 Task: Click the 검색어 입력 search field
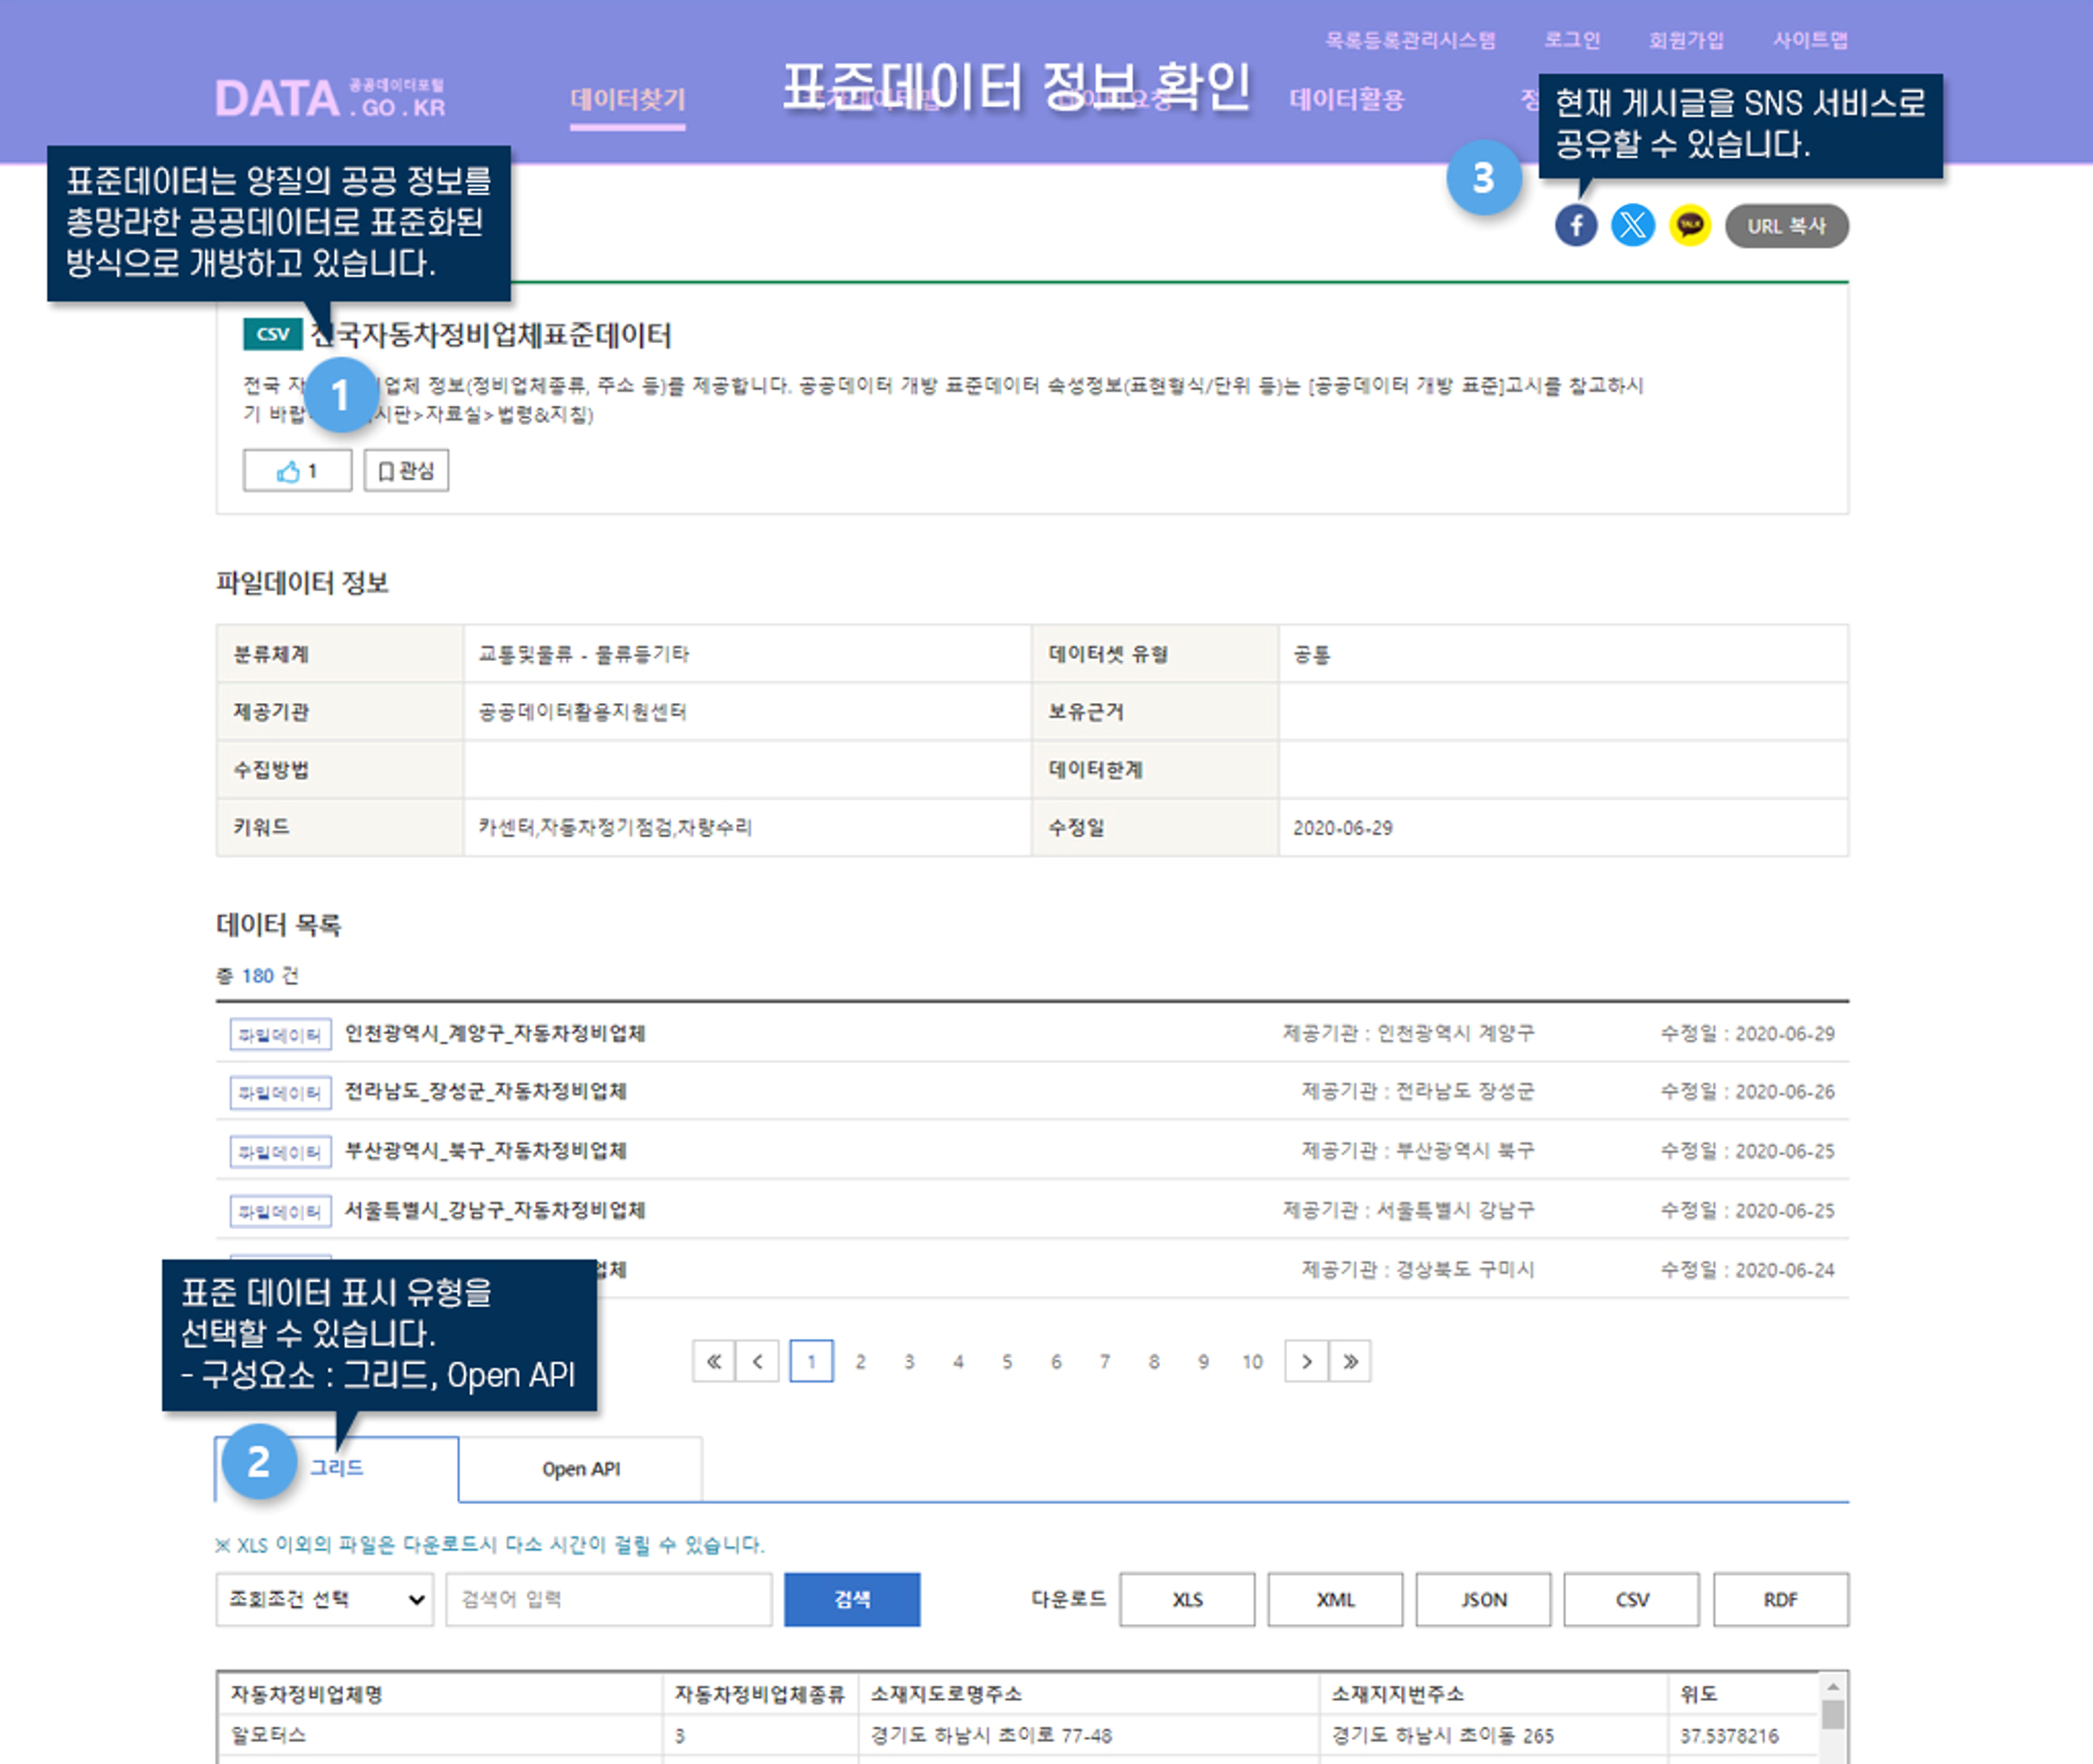(608, 1599)
